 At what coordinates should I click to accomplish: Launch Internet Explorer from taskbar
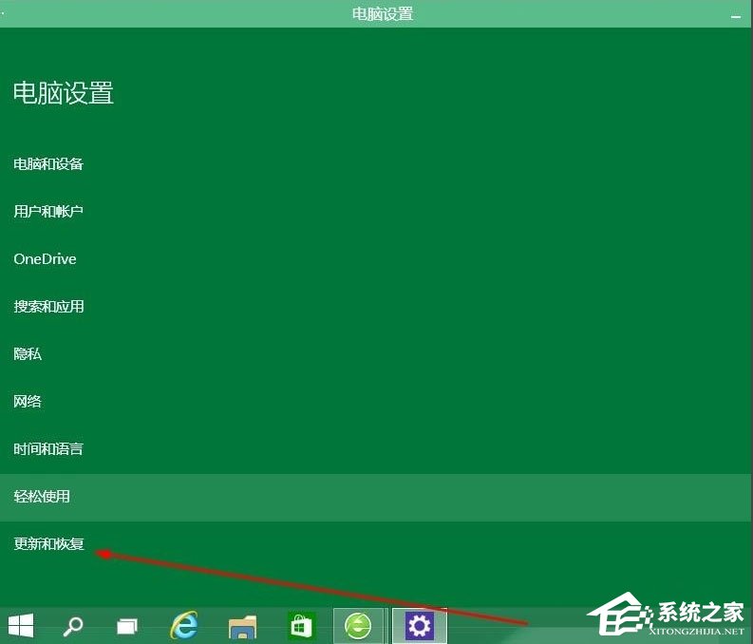(x=184, y=625)
